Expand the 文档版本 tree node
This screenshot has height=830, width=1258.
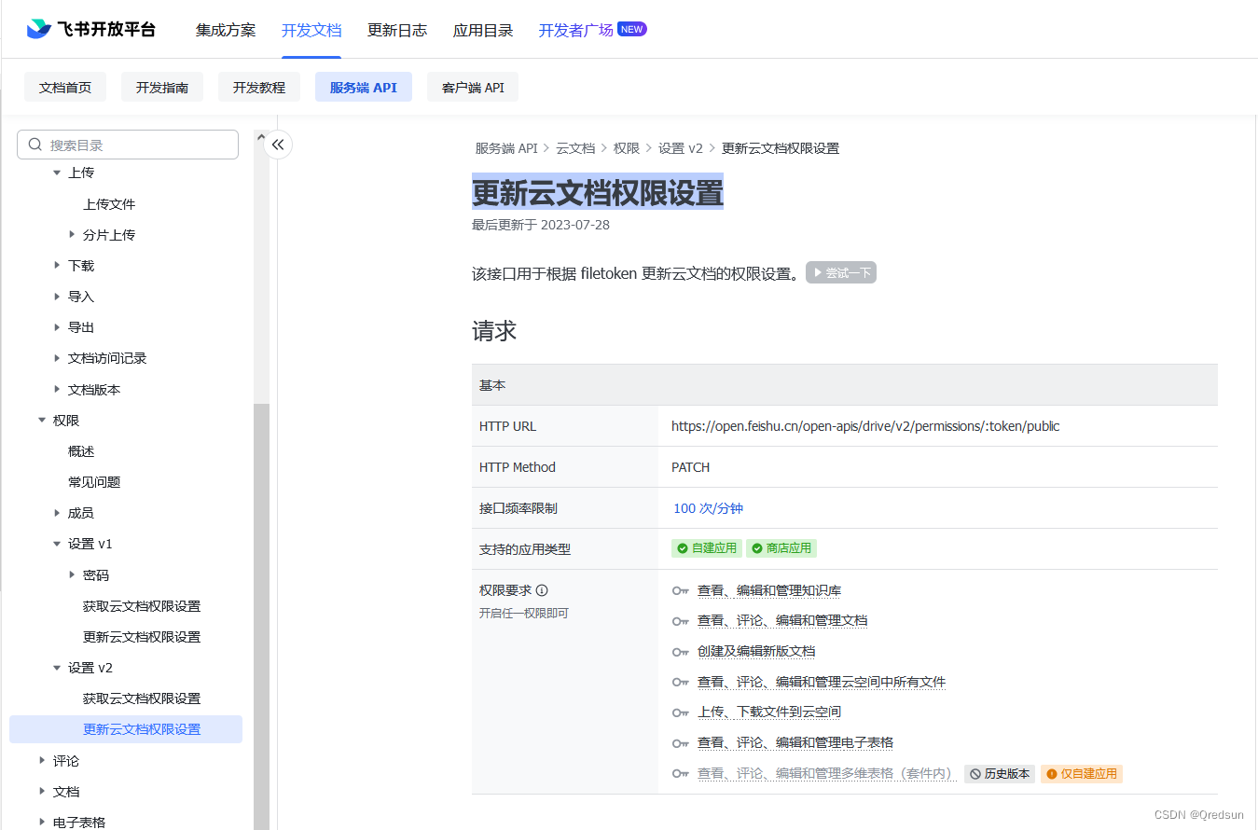pyautogui.click(x=57, y=389)
